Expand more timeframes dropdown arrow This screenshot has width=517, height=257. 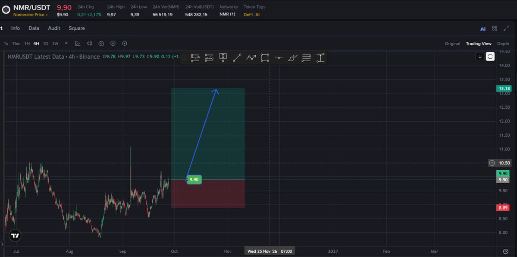pos(66,43)
